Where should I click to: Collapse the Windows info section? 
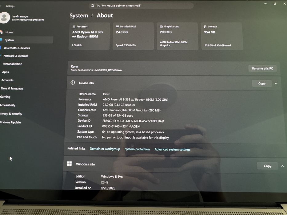[282, 166]
